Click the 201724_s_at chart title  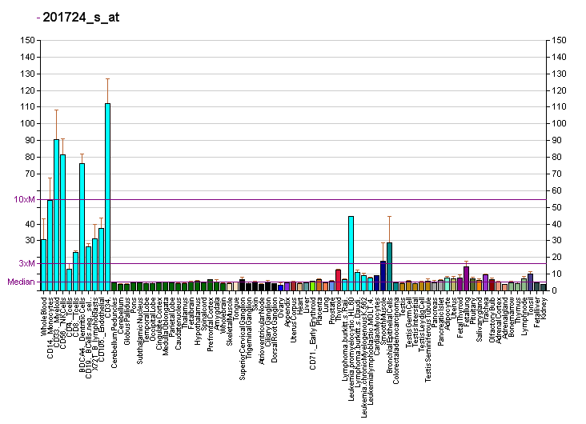click(81, 17)
